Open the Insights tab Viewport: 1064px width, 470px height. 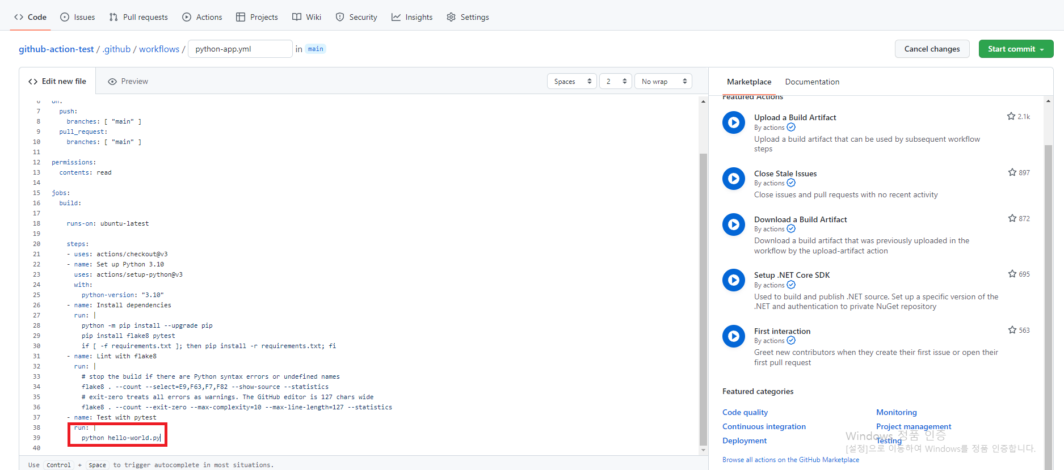click(x=412, y=17)
